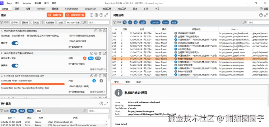The height and width of the screenshot is (127, 269).
Task: Toggle capture switch for task 1
Action: [15, 43]
